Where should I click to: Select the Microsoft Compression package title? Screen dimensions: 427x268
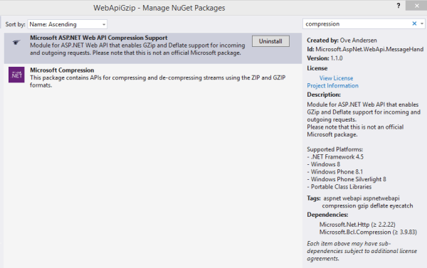point(62,70)
